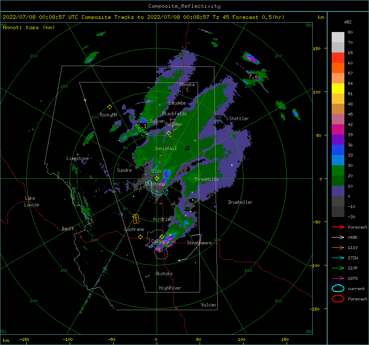Click the green 22JP track arrow
This screenshot has width=369, height=345.
(x=338, y=268)
